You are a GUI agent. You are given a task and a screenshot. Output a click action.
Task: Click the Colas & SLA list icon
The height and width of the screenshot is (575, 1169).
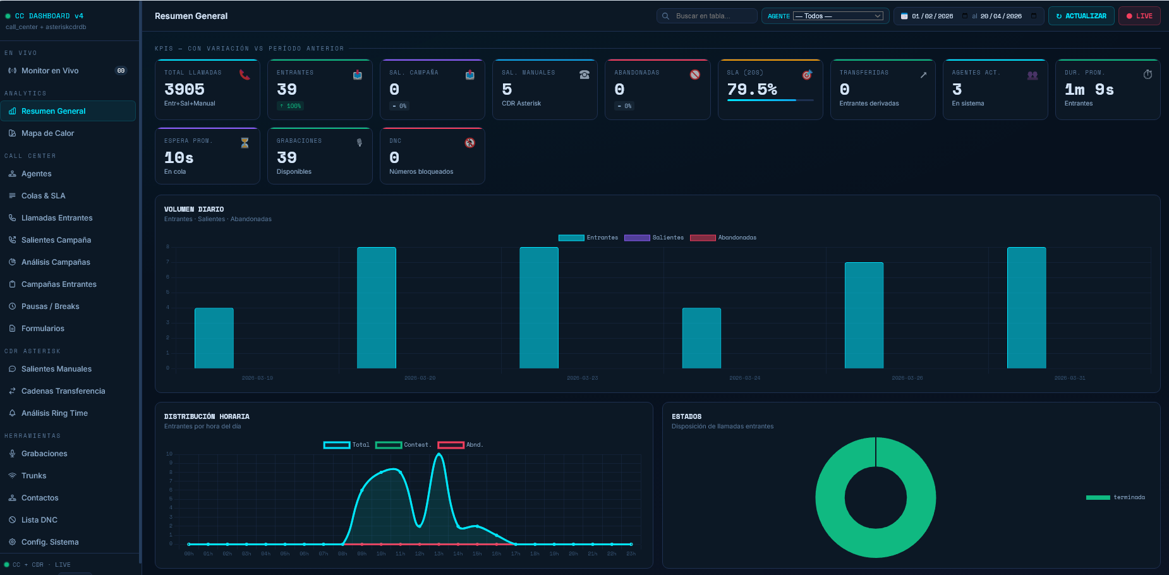12,196
